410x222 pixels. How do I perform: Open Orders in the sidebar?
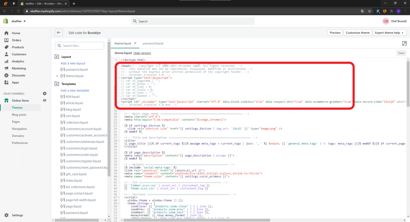tap(16, 40)
